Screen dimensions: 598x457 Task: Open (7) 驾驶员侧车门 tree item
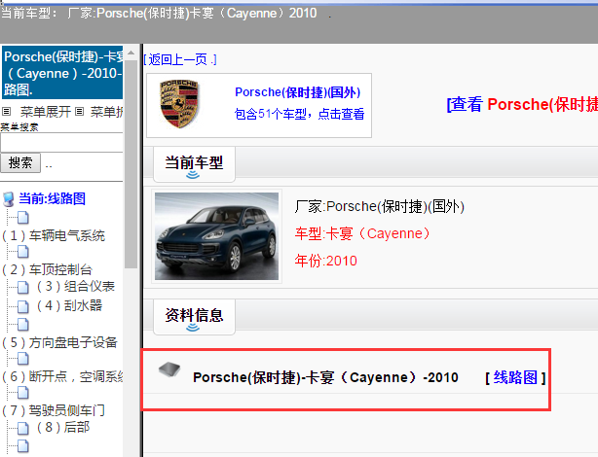pyautogui.click(x=54, y=410)
